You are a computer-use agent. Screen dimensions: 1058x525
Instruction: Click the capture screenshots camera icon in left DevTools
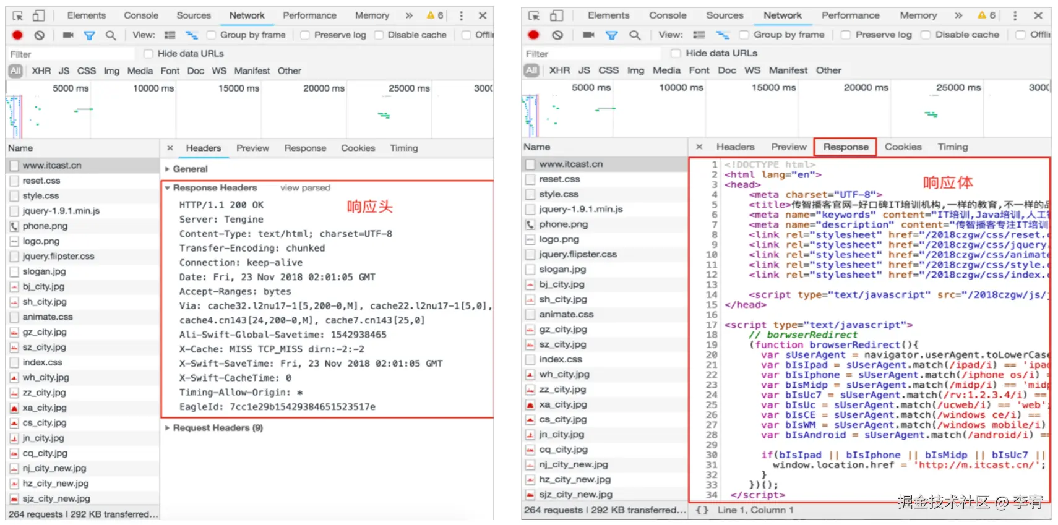click(68, 35)
